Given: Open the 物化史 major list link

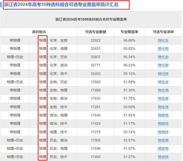Looking at the screenshot, I should (163, 57).
